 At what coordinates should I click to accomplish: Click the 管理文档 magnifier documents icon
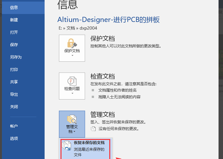point(72,119)
